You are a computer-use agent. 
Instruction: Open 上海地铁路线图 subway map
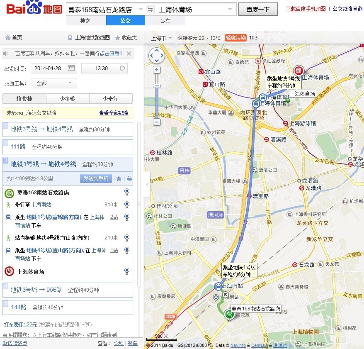point(89,38)
